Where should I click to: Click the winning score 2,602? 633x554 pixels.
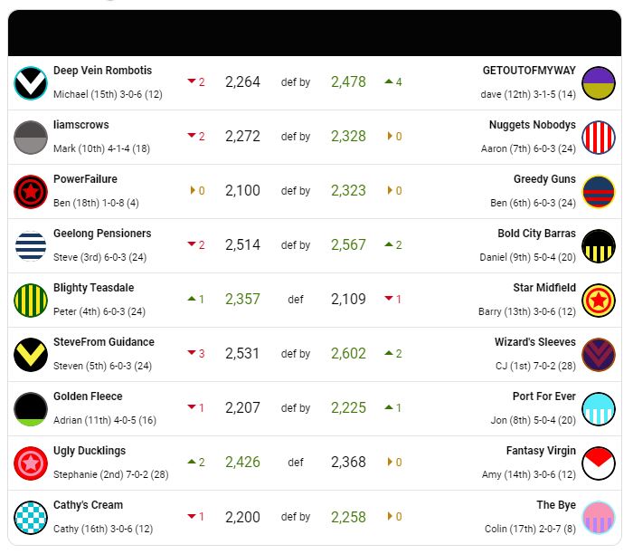[x=348, y=353]
